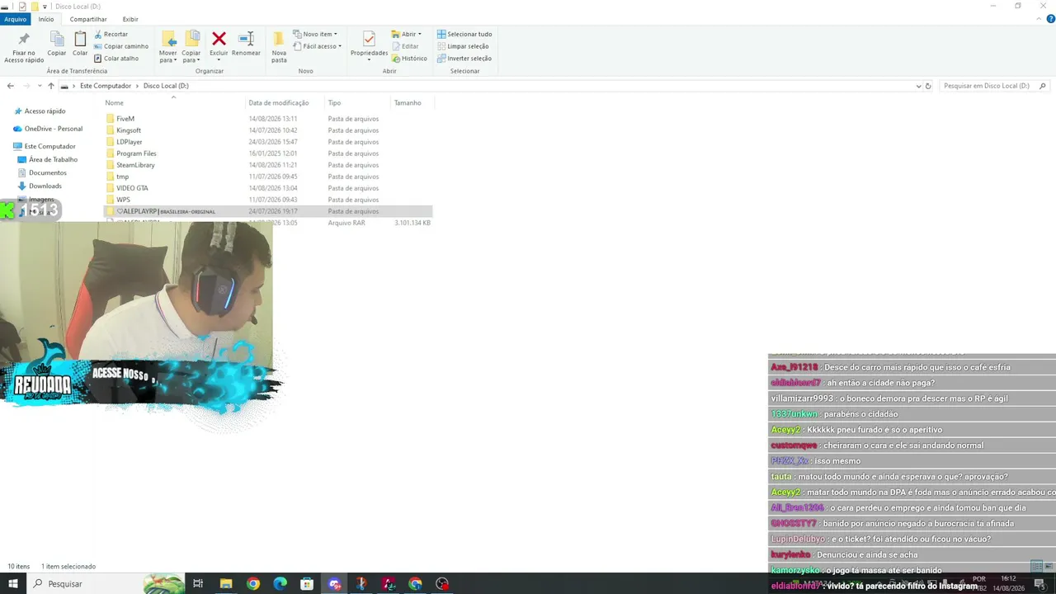Select the LDPlayer folder
This screenshot has width=1056, height=594.
(130, 142)
